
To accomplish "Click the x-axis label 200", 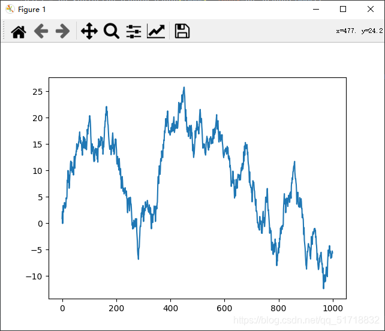I will [x=116, y=308].
